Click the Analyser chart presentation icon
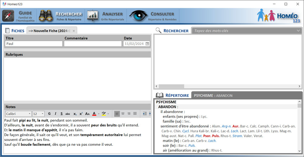Screen dimensions: 304x157 pos(92,15)
